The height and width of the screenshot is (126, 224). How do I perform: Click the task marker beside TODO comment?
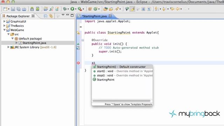point(78,48)
